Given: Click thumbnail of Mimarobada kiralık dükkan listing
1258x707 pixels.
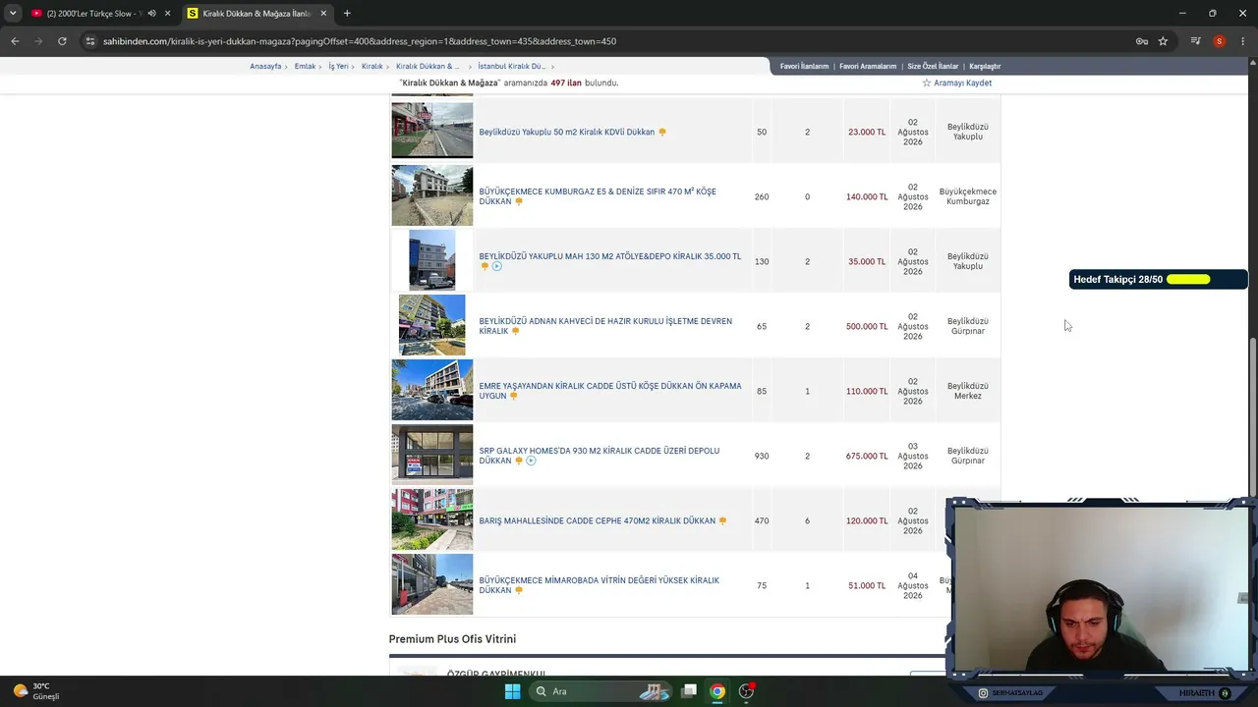Looking at the screenshot, I should (x=432, y=584).
